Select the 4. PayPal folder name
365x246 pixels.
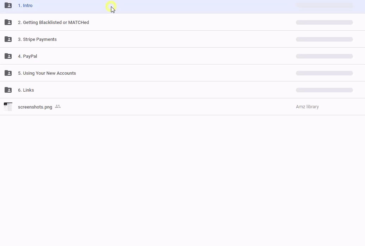pyautogui.click(x=27, y=56)
